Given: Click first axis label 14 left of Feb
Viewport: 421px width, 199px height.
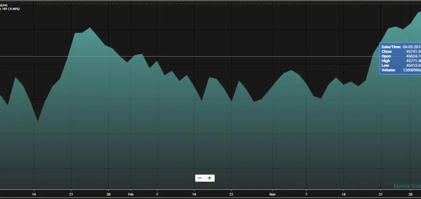Looking at the screenshot, I should [x=34, y=194].
